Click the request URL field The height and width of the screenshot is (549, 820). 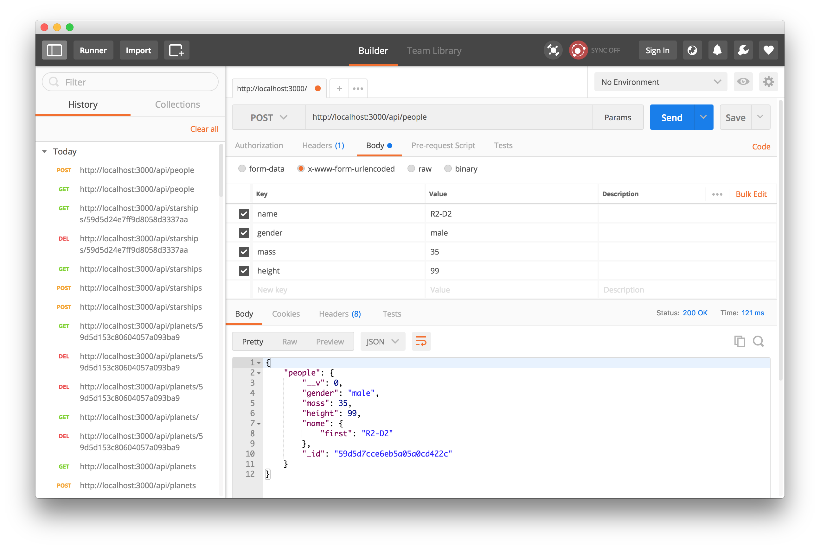(449, 117)
